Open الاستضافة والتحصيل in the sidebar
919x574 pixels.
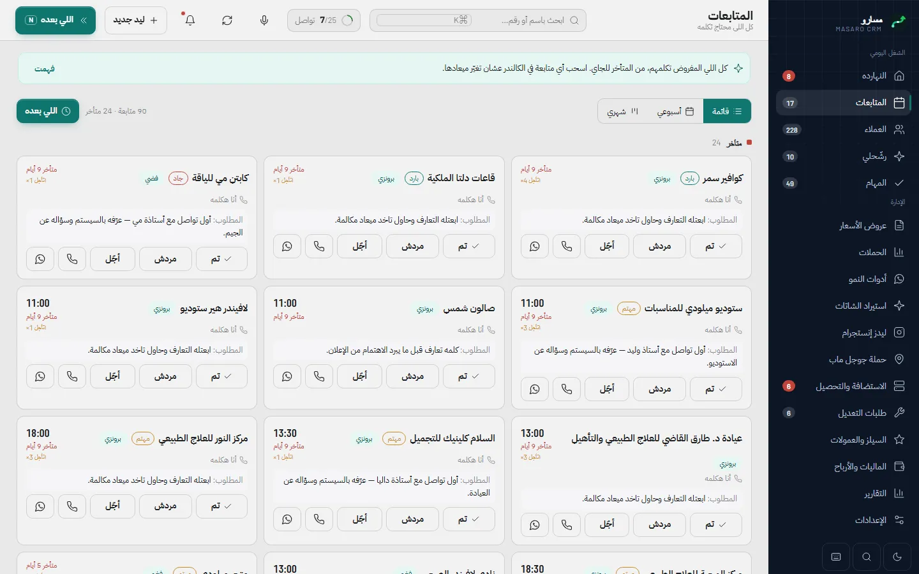click(x=844, y=386)
